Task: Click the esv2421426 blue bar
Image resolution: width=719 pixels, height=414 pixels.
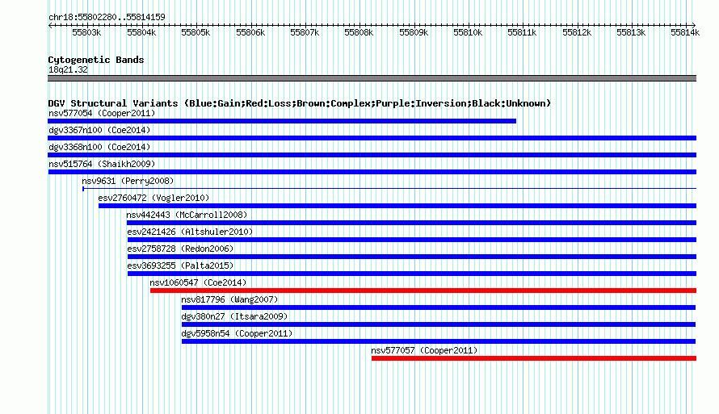Action: pos(412,240)
